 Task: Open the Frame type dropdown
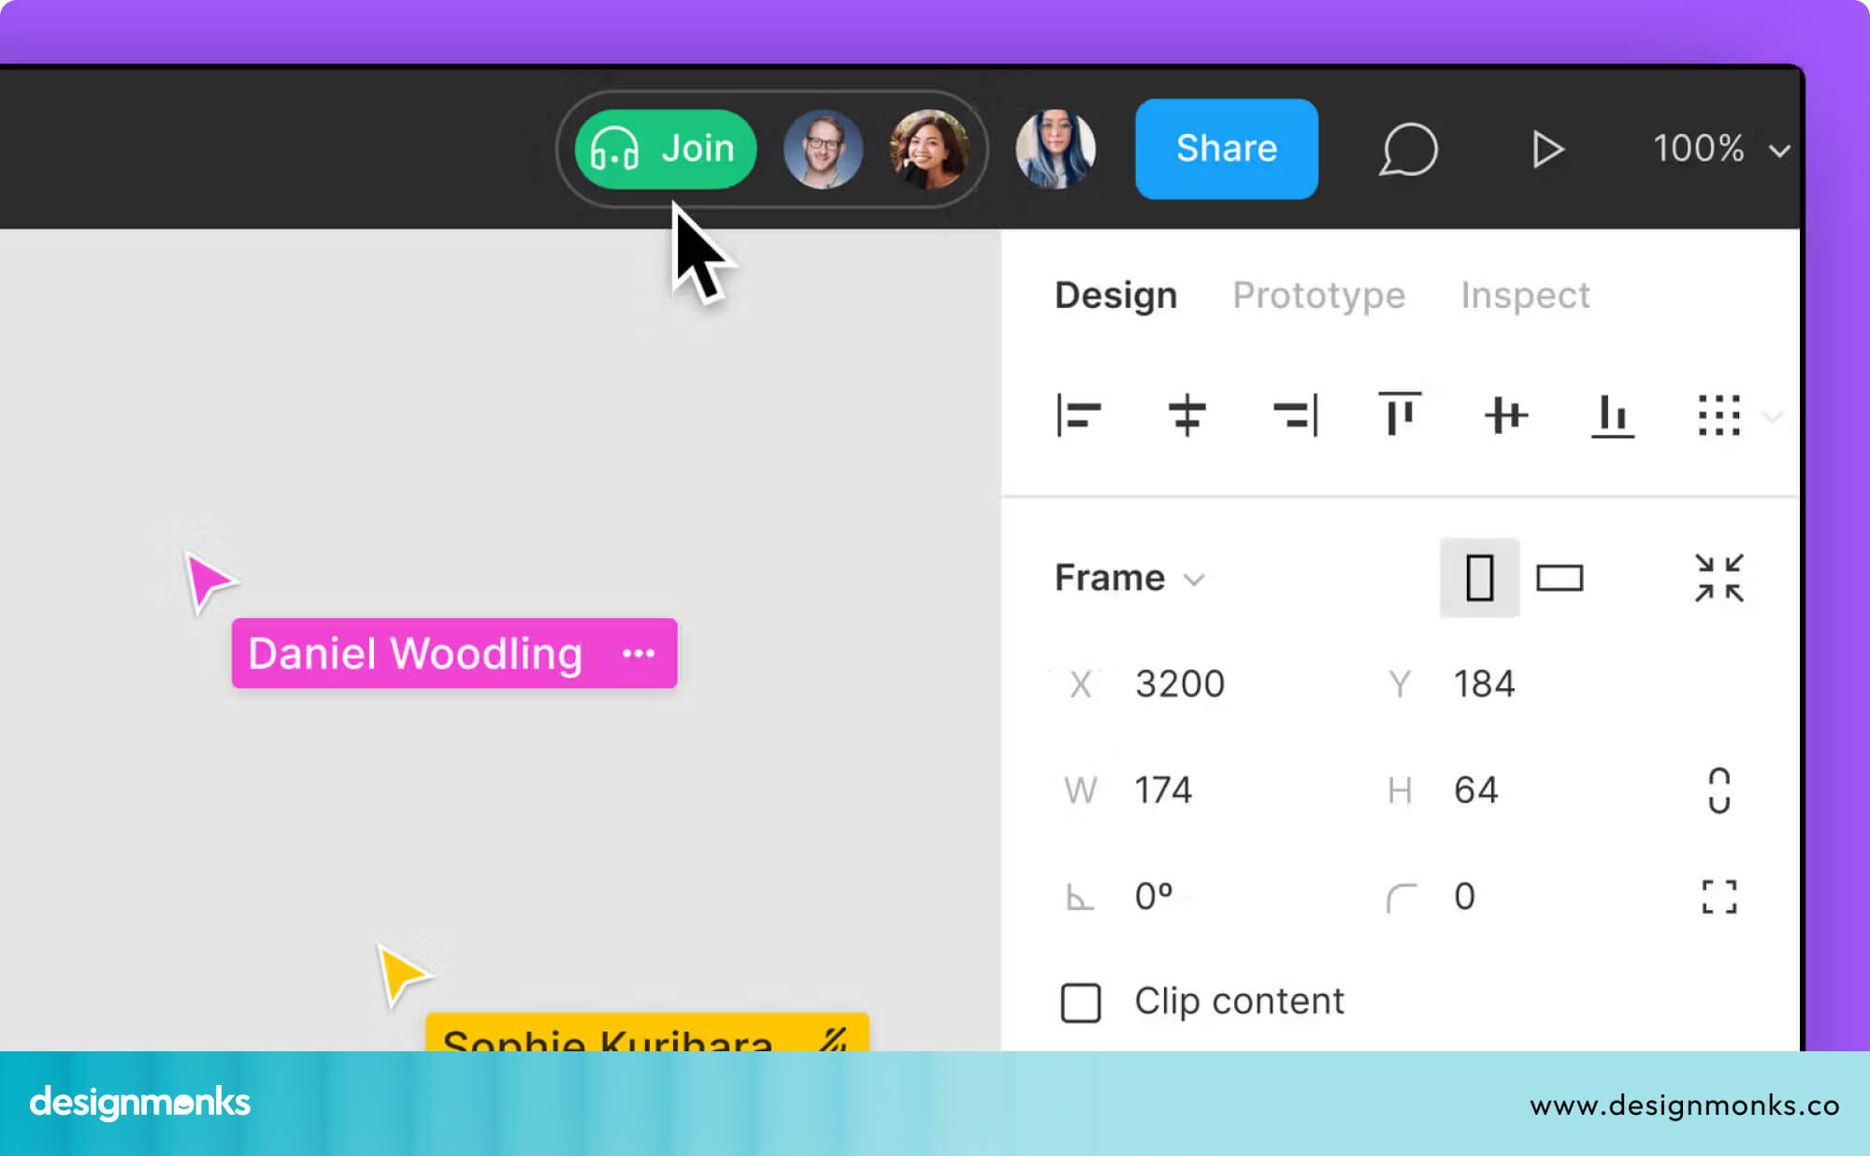coord(1129,578)
